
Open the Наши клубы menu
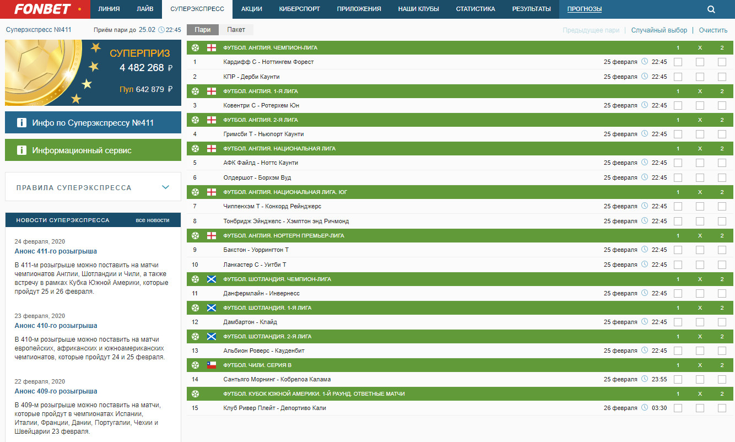tap(418, 9)
